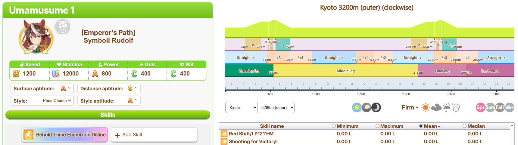Click the Stamina UG rank icon
518x145 pixels.
point(56,74)
